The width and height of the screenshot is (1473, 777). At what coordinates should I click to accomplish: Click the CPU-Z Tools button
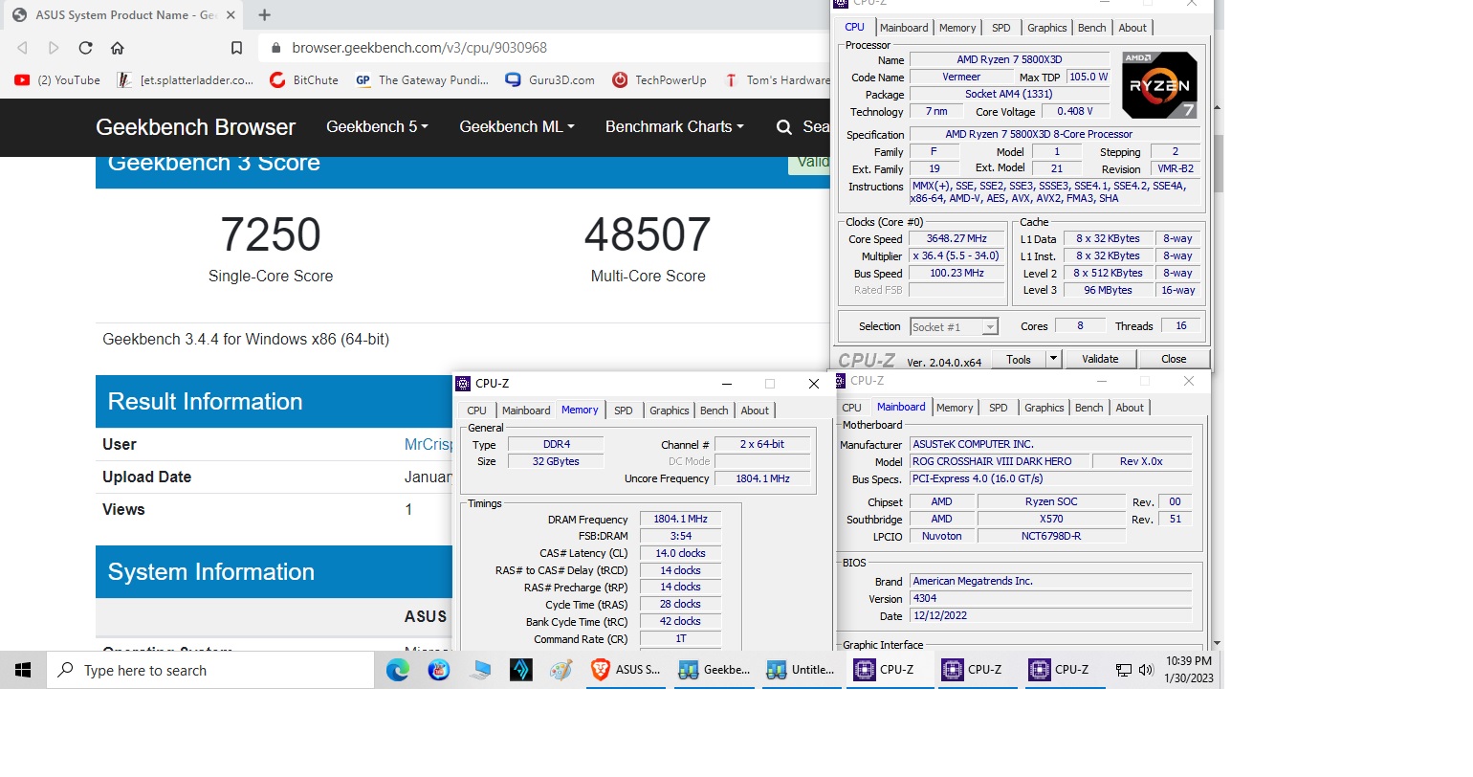1019,359
